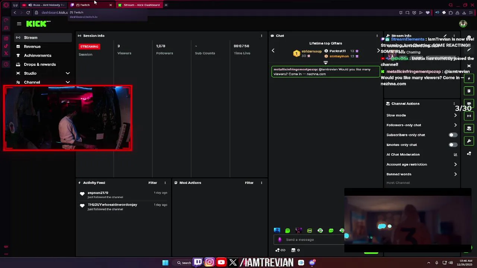Open Discord from the taskbar
The width and height of the screenshot is (477, 268).
point(312,263)
